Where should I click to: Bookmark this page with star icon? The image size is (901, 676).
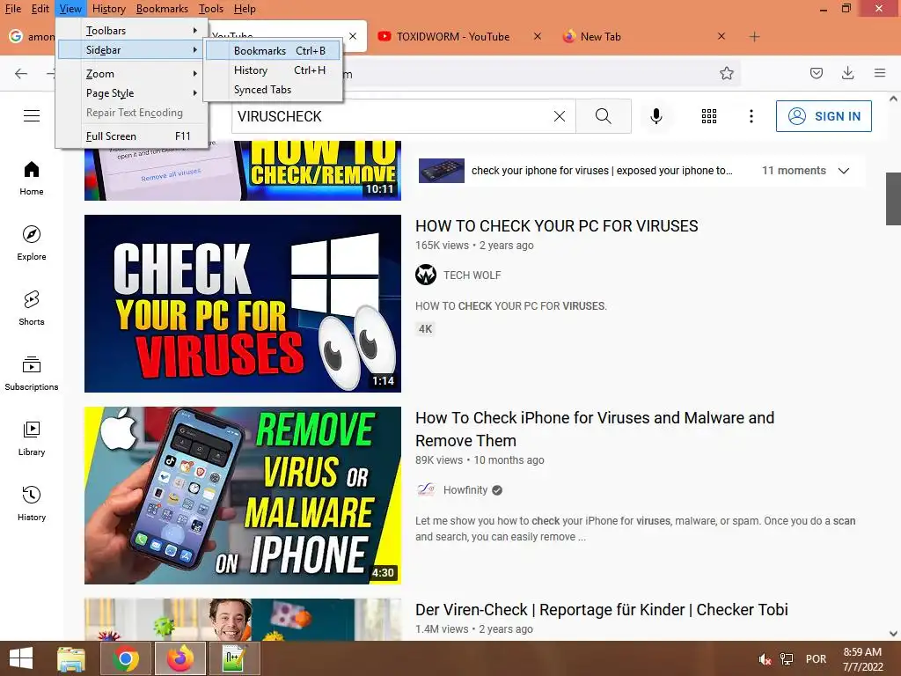pos(726,73)
